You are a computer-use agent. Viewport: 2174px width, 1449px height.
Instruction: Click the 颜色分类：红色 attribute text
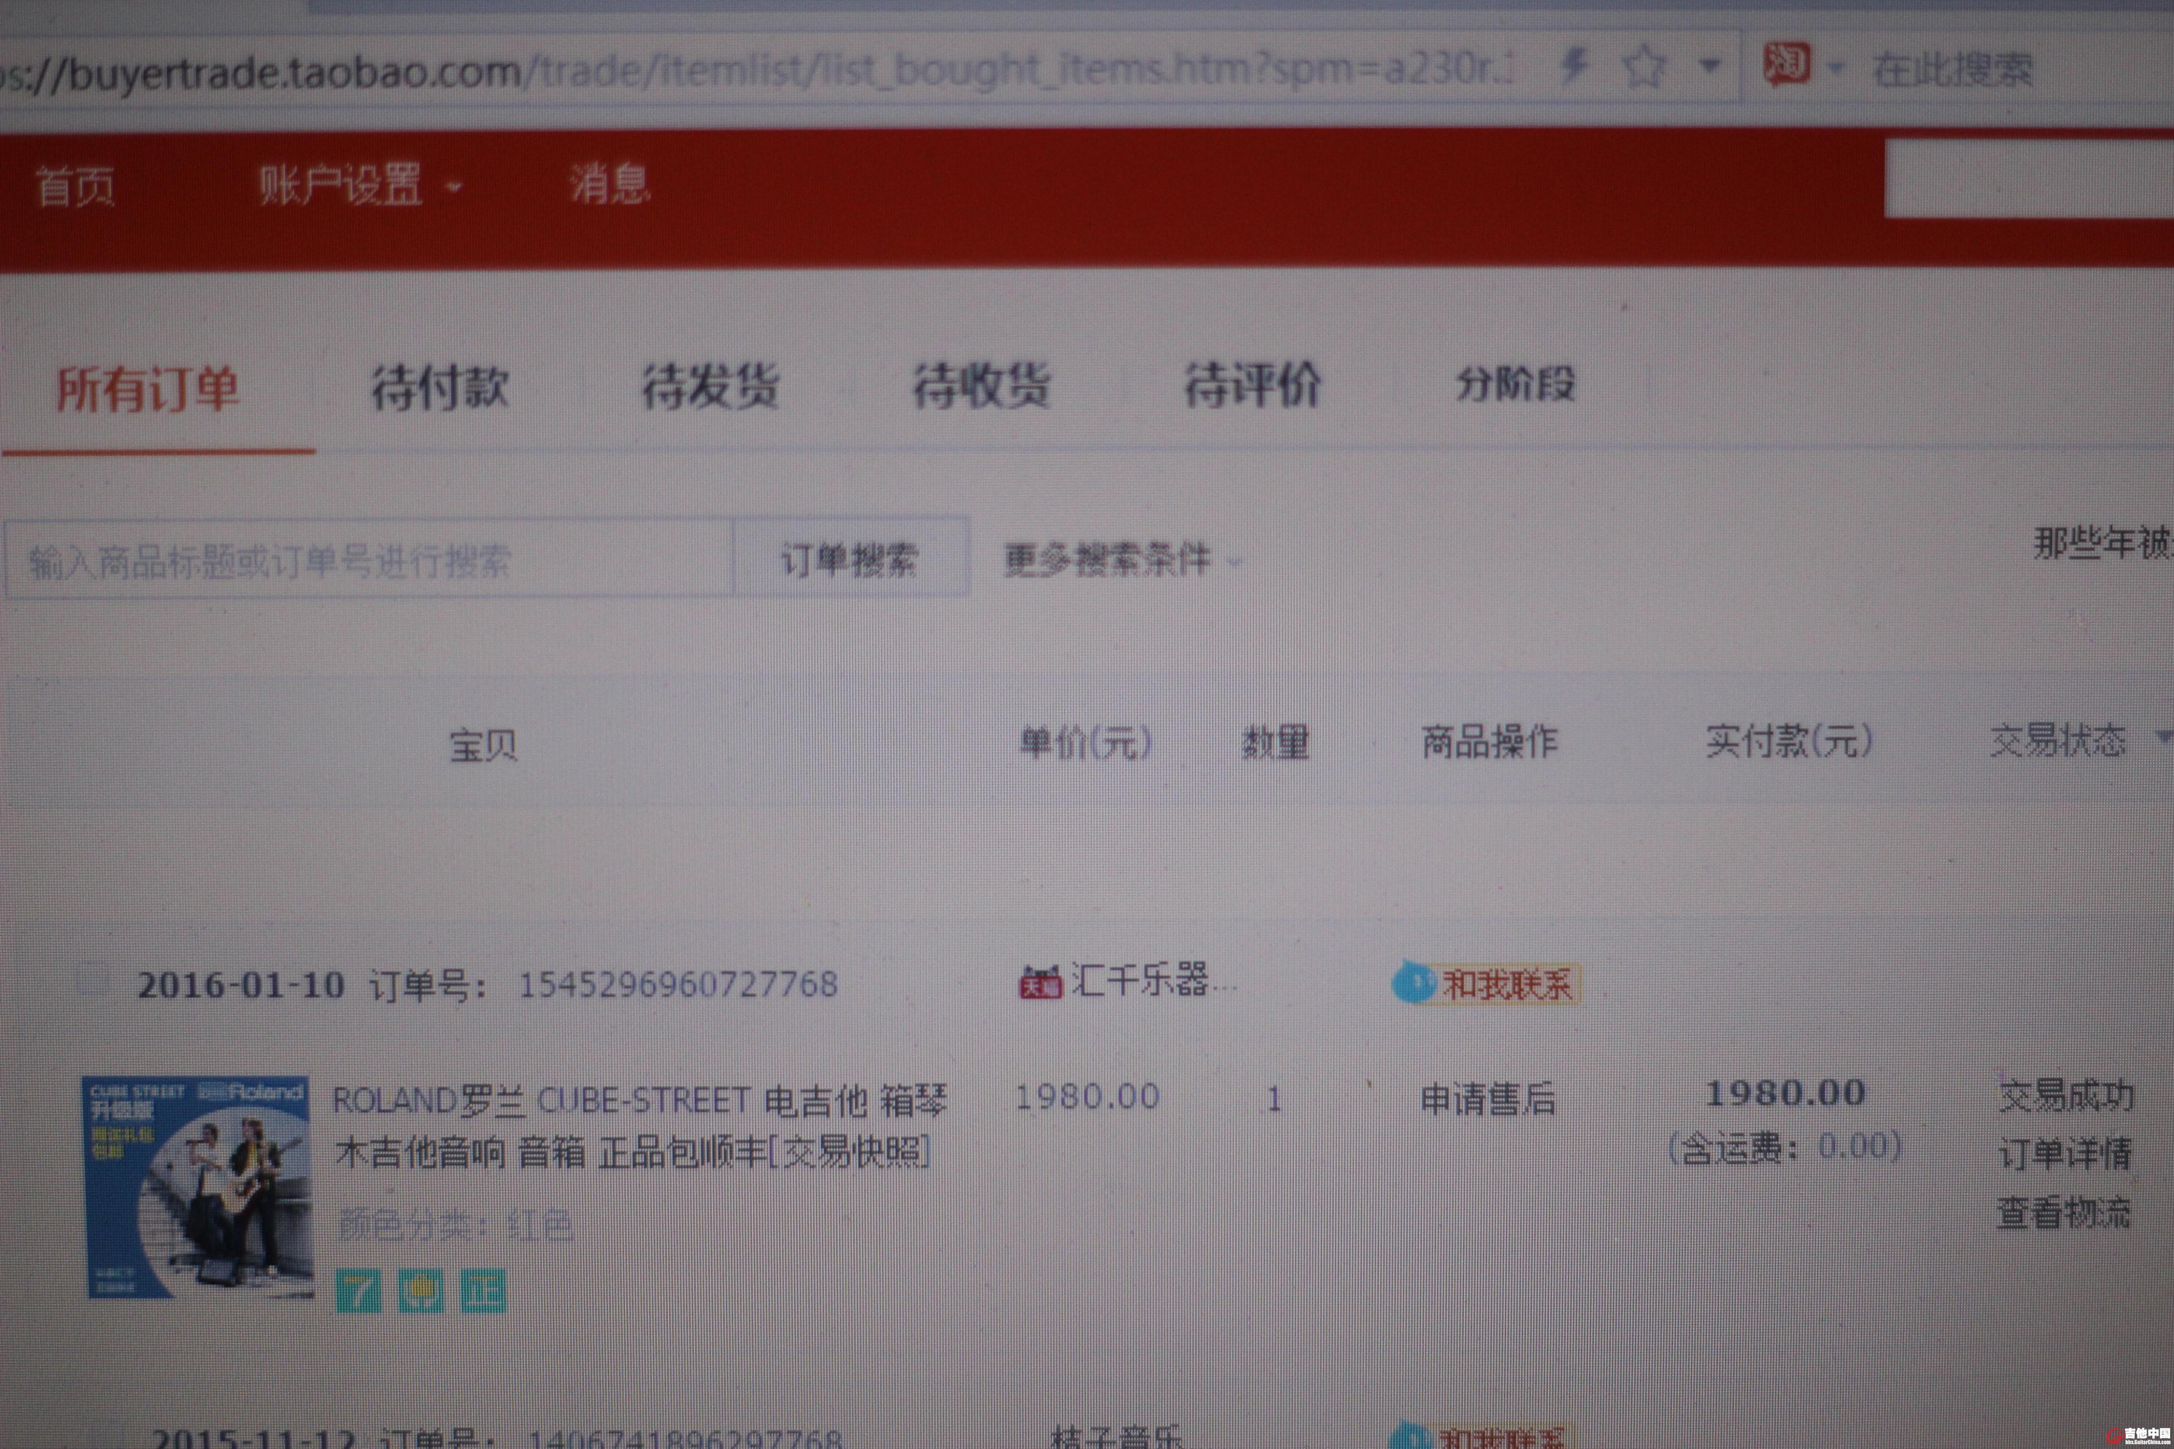pos(455,1224)
